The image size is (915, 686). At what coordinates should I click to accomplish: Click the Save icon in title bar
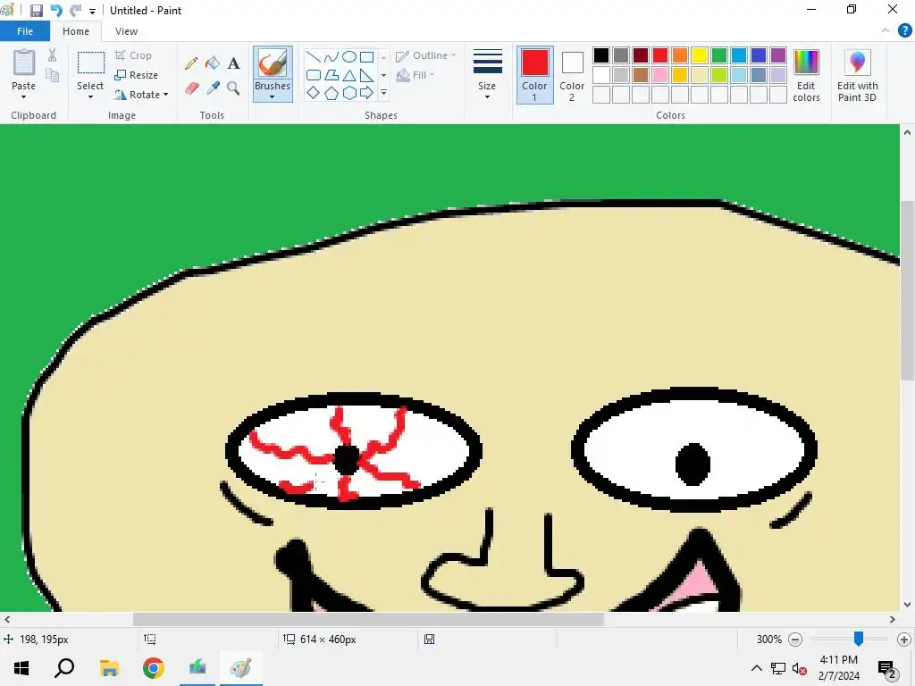pyautogui.click(x=36, y=11)
